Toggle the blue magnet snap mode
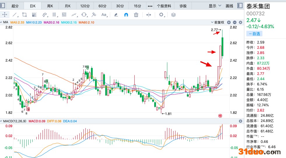Viewport: 286px width, 158px height. point(126,15)
